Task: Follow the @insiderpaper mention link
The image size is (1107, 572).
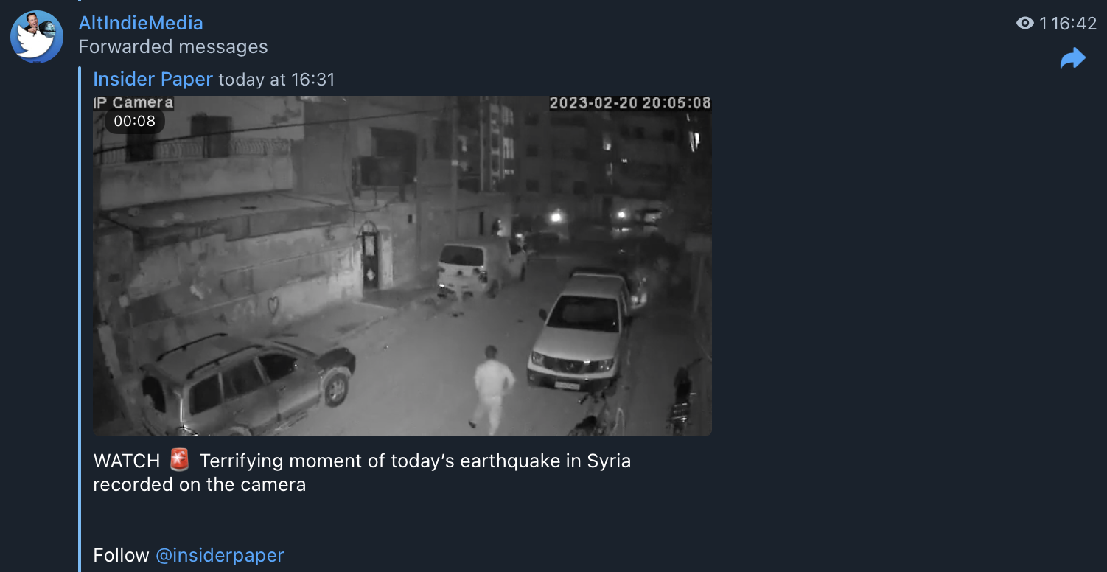Action: tap(220, 555)
